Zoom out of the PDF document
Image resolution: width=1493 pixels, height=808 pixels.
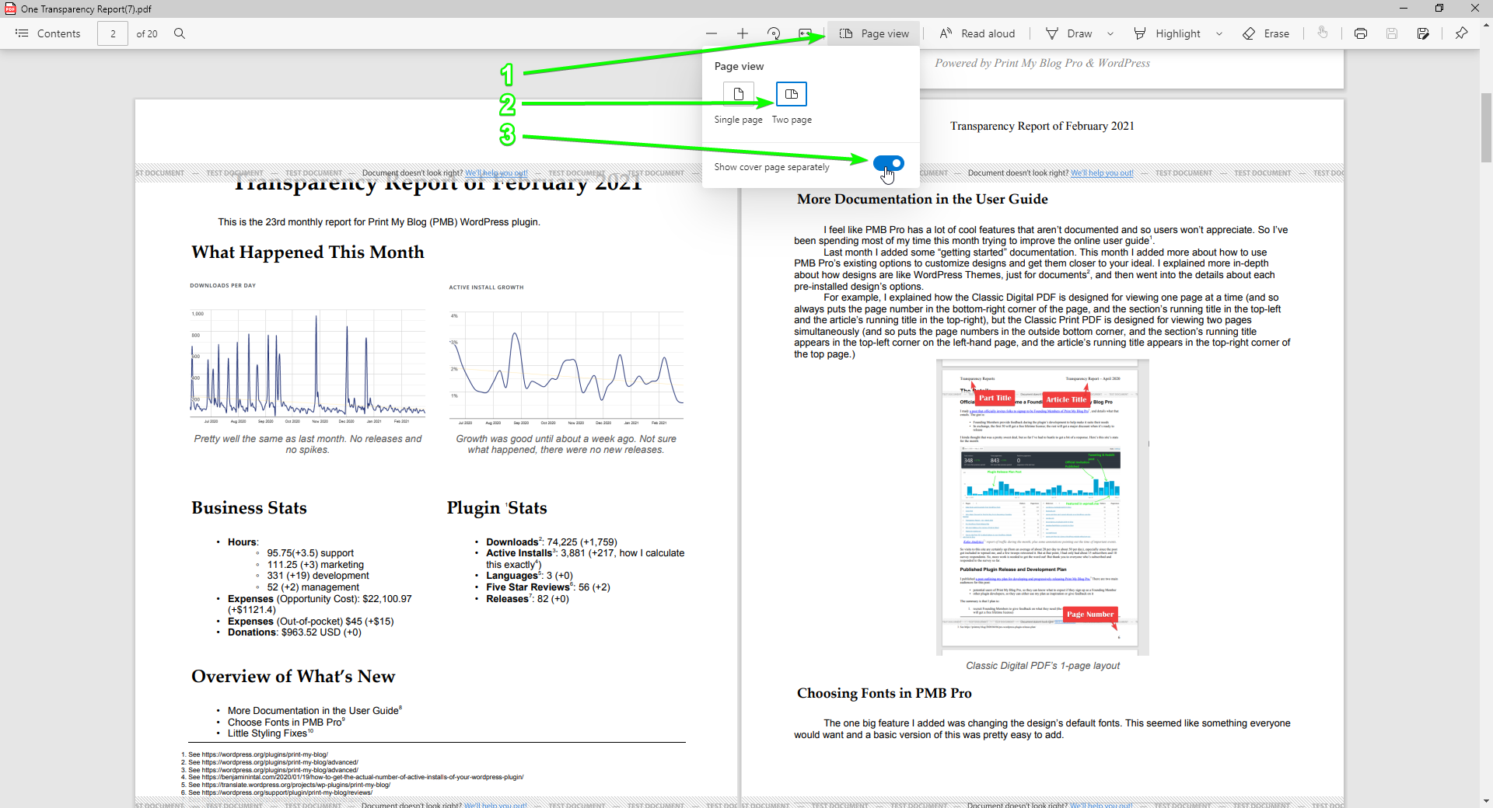[712, 33]
